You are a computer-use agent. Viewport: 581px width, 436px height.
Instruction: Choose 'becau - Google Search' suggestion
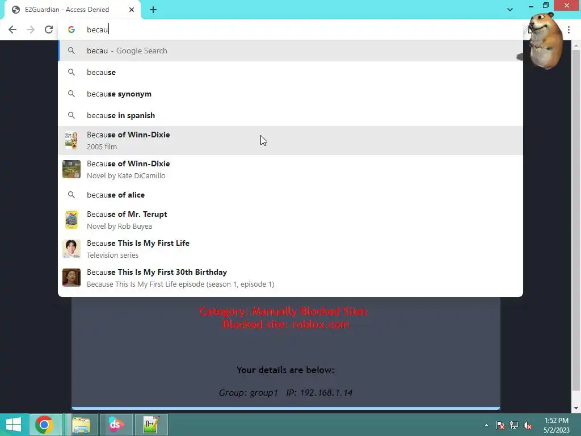(290, 51)
